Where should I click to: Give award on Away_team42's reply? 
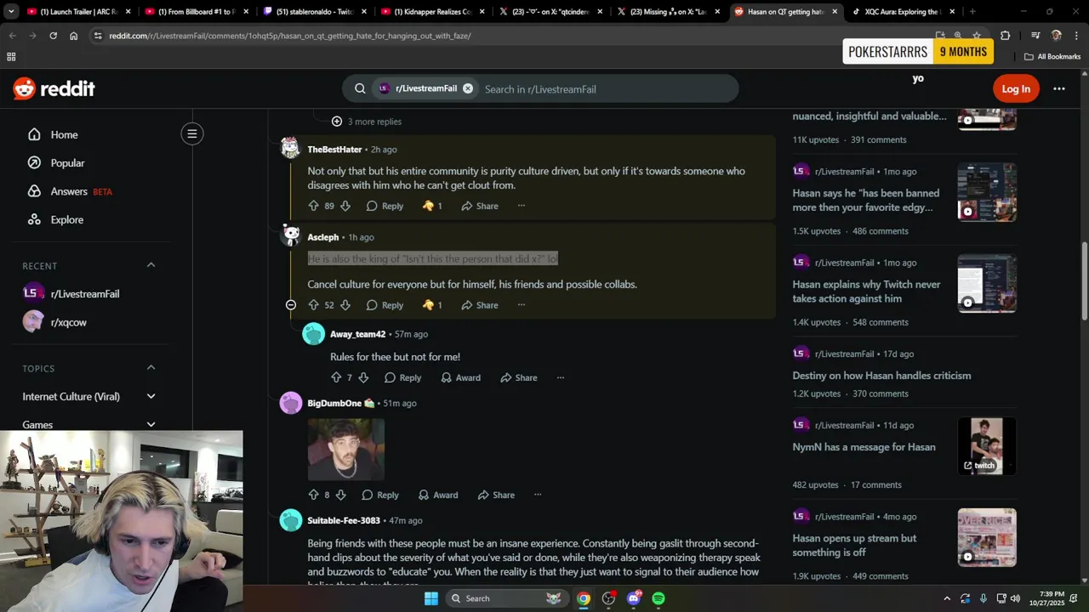(460, 377)
